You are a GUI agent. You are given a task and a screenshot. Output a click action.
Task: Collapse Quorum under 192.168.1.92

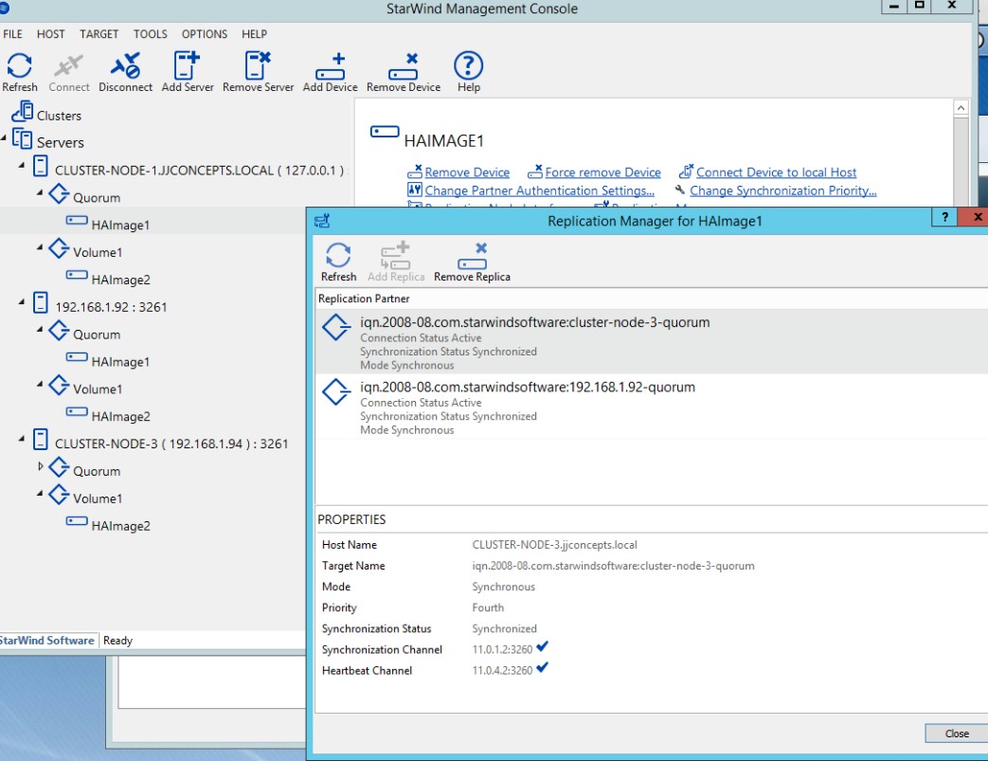(40, 329)
